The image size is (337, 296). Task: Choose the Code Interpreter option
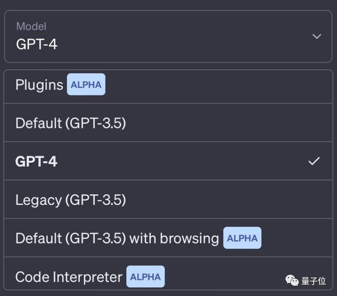click(x=69, y=277)
